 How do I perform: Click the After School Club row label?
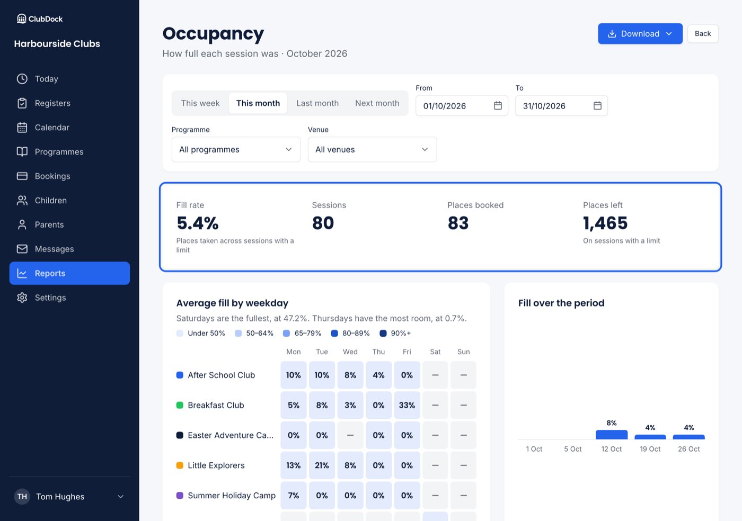222,375
